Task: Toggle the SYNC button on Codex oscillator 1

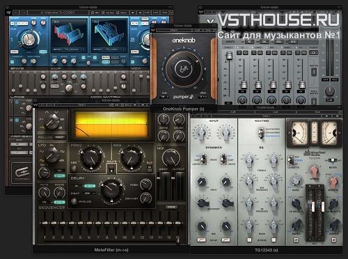Action: click(14, 52)
